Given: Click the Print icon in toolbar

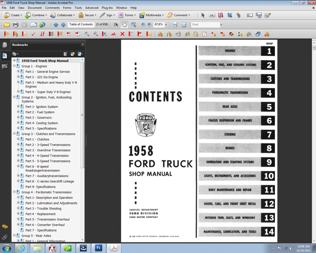Looking at the screenshot, I should pyautogui.click(x=15, y=25).
